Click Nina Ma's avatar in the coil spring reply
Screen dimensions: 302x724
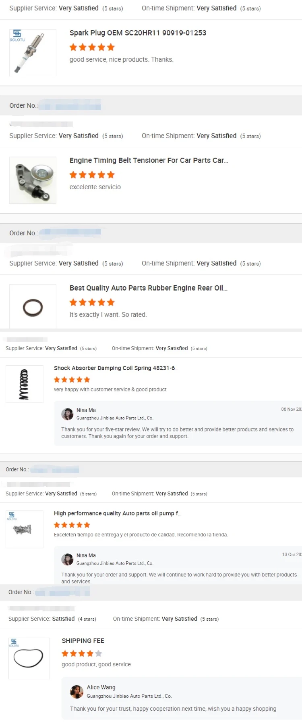click(x=67, y=414)
